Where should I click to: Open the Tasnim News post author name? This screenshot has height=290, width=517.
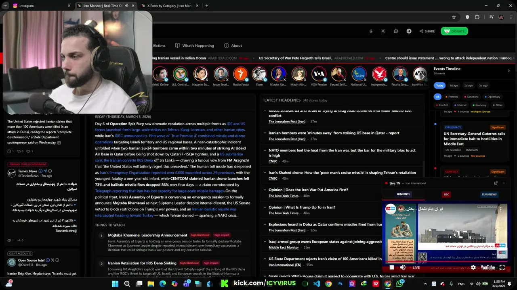[x=27, y=171]
